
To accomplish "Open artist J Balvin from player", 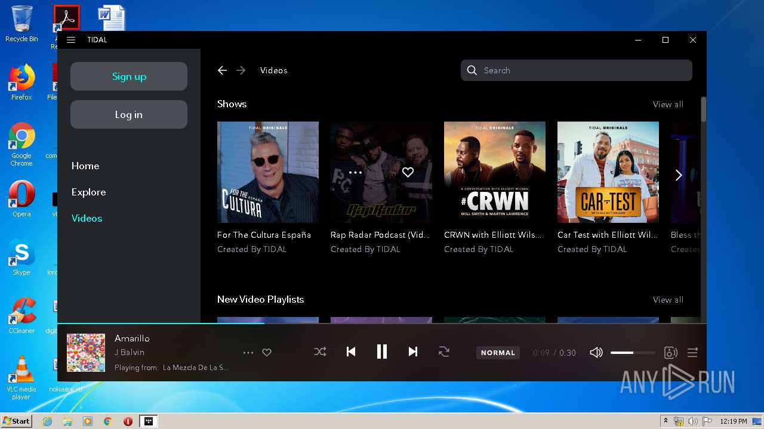I will coord(130,353).
